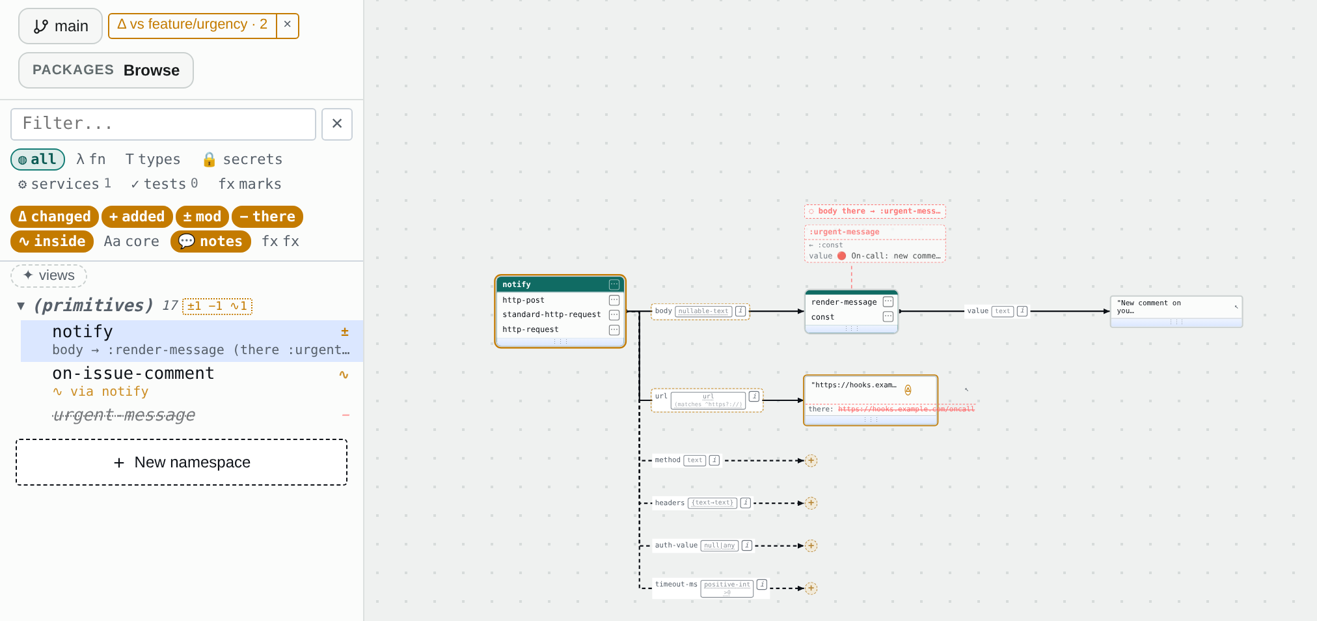Open the render-message row menu
Image resolution: width=1317 pixels, height=621 pixels.
click(888, 302)
